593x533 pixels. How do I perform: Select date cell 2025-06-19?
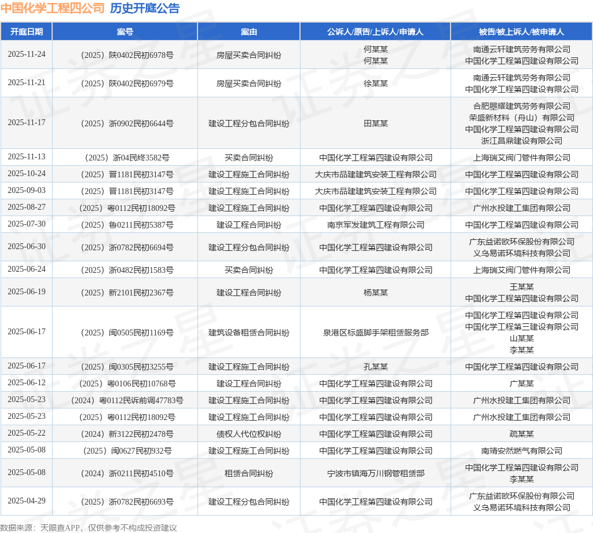(x=27, y=291)
